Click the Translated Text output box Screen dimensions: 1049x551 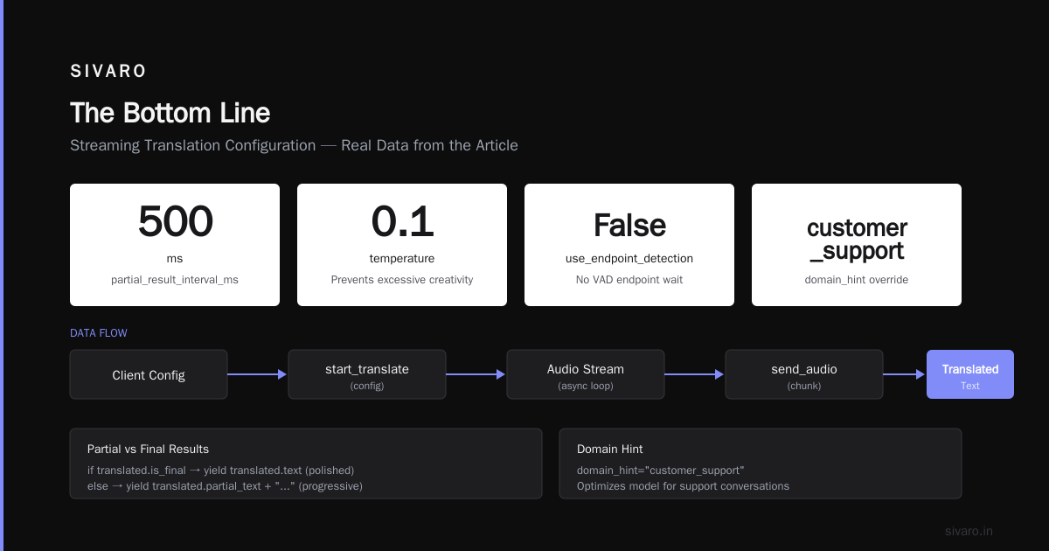click(970, 374)
